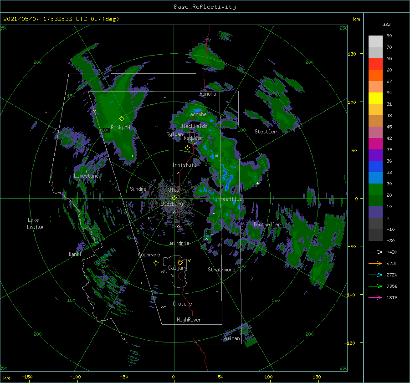Click the 20 dBZ green color swatch
This screenshot has height=383, width=410.
[x=375, y=189]
